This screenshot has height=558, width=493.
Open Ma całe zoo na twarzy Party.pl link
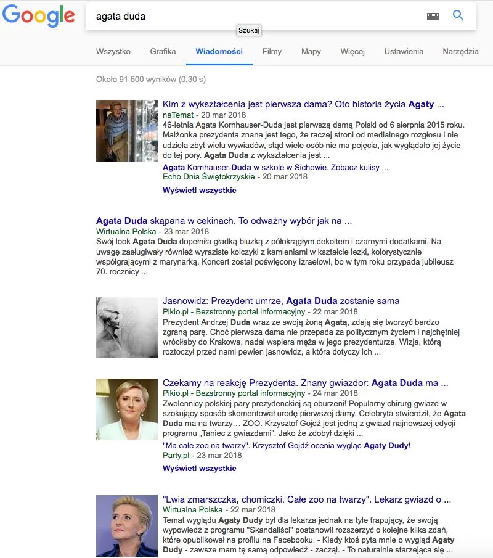287,446
